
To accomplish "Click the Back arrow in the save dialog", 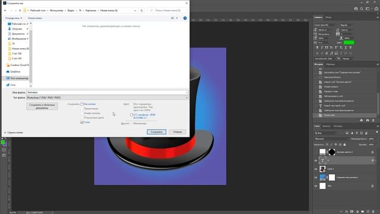I will point(5,11).
